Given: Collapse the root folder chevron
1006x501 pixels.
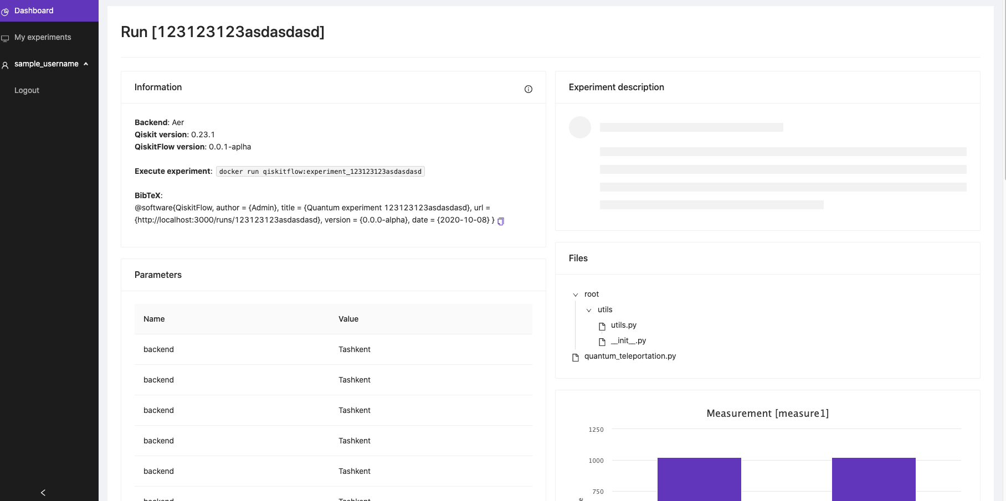Looking at the screenshot, I should (x=576, y=295).
